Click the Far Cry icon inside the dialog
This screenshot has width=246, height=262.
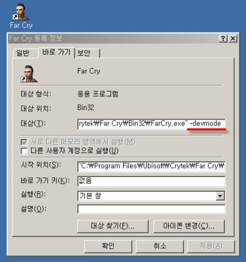click(x=29, y=74)
